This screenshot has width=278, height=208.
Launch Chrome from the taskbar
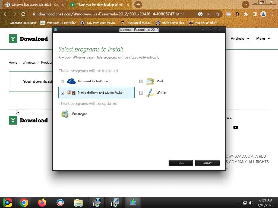(24, 203)
